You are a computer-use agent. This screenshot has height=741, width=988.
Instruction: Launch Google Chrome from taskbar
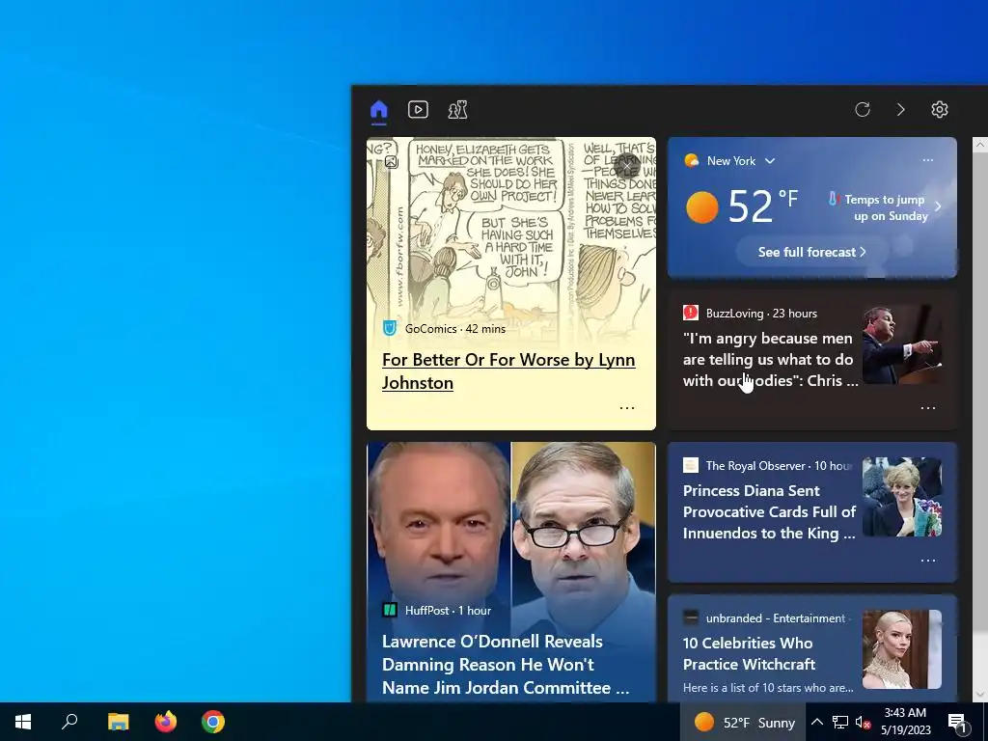click(213, 722)
